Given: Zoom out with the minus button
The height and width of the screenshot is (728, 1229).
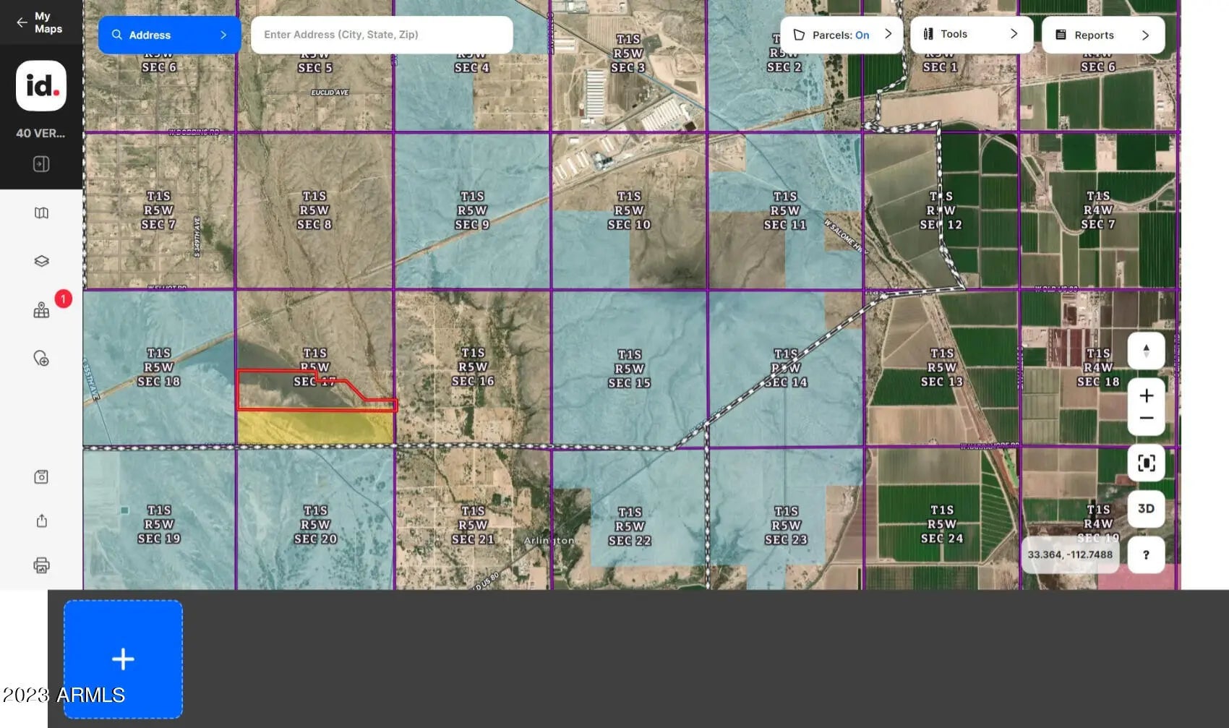Looking at the screenshot, I should pyautogui.click(x=1146, y=419).
